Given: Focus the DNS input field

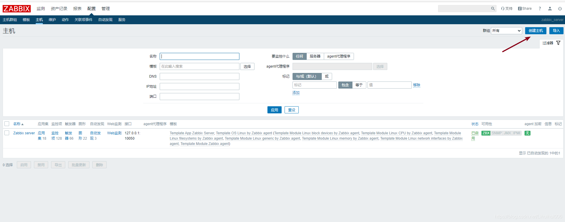Looking at the screenshot, I should [200, 76].
